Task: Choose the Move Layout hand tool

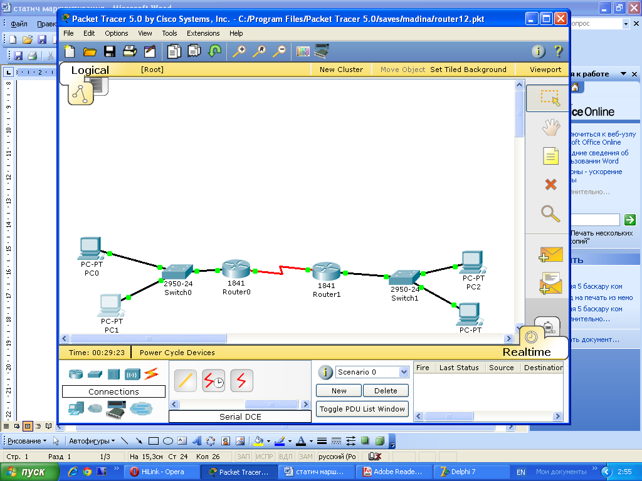Action: point(551,127)
